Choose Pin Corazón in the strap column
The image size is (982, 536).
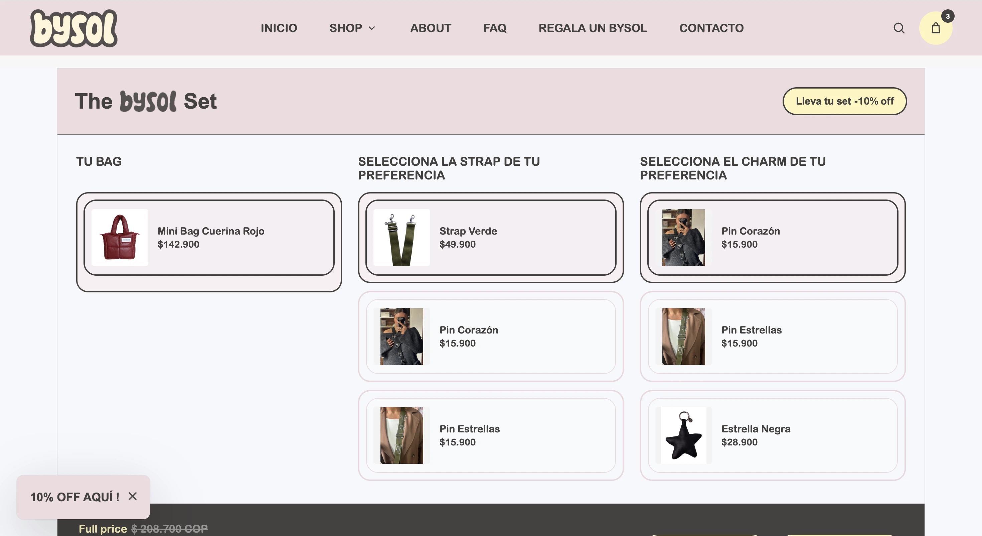[x=491, y=336]
